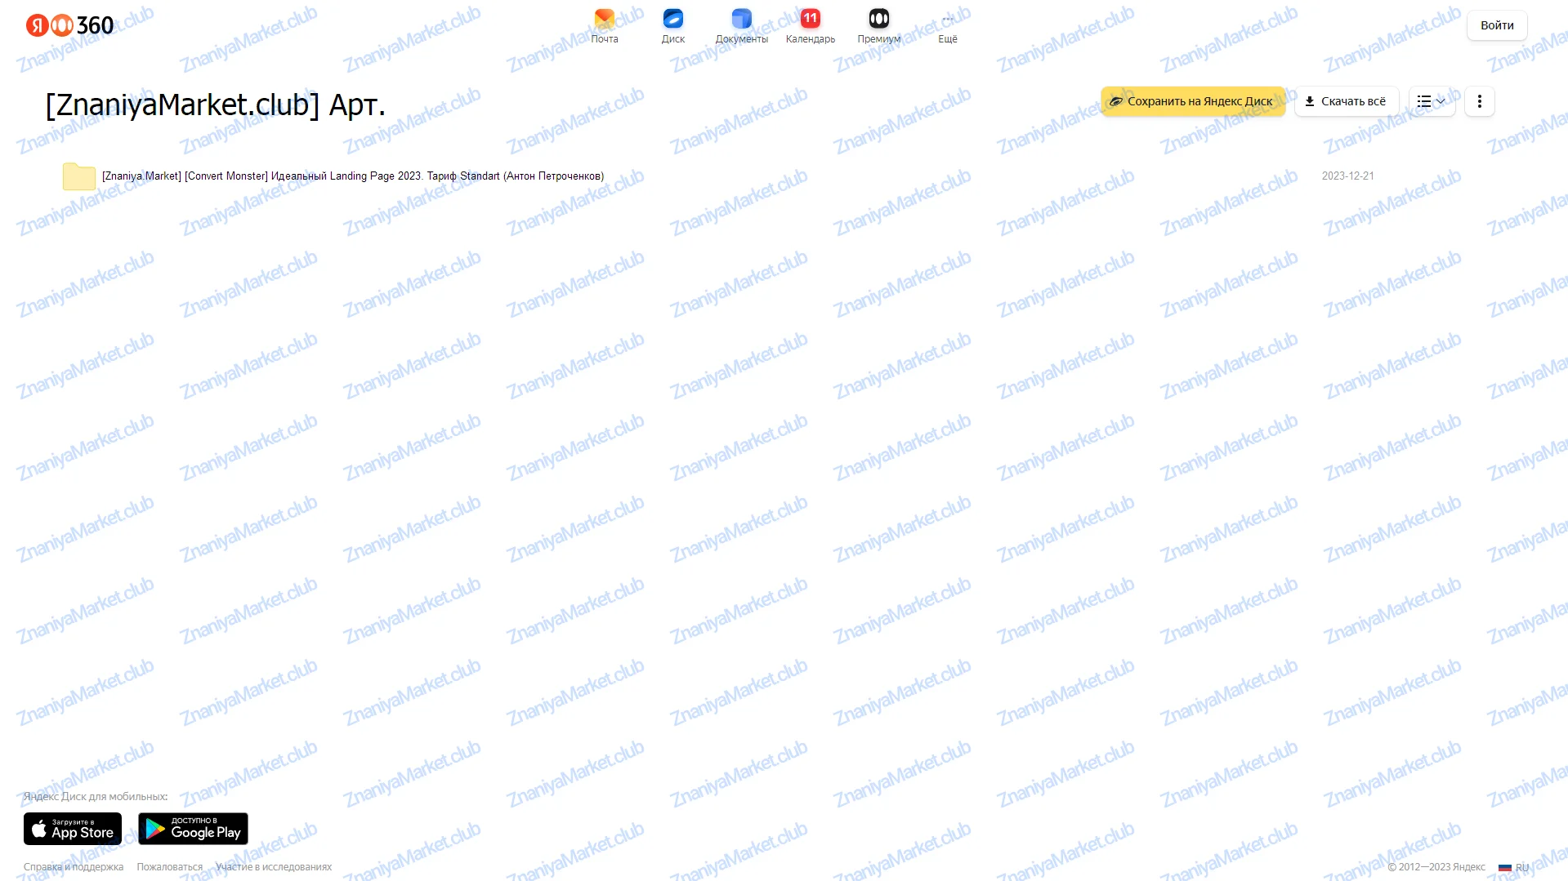This screenshot has width=1568, height=881.
Task: Open Справка и поддержка link
Action: [73, 866]
